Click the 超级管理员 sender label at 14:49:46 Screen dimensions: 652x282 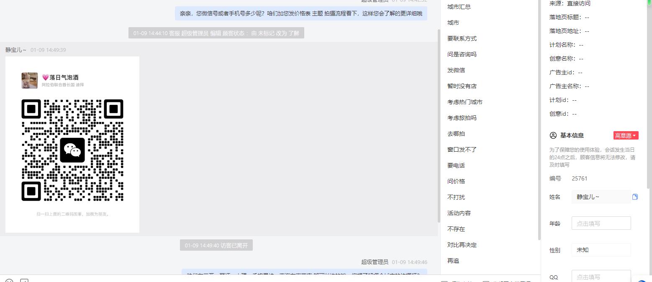pyautogui.click(x=375, y=262)
